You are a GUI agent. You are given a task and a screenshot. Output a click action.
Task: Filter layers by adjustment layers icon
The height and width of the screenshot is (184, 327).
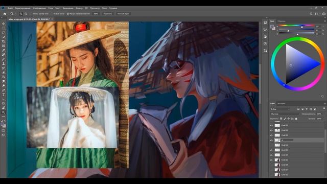click(x=302, y=109)
